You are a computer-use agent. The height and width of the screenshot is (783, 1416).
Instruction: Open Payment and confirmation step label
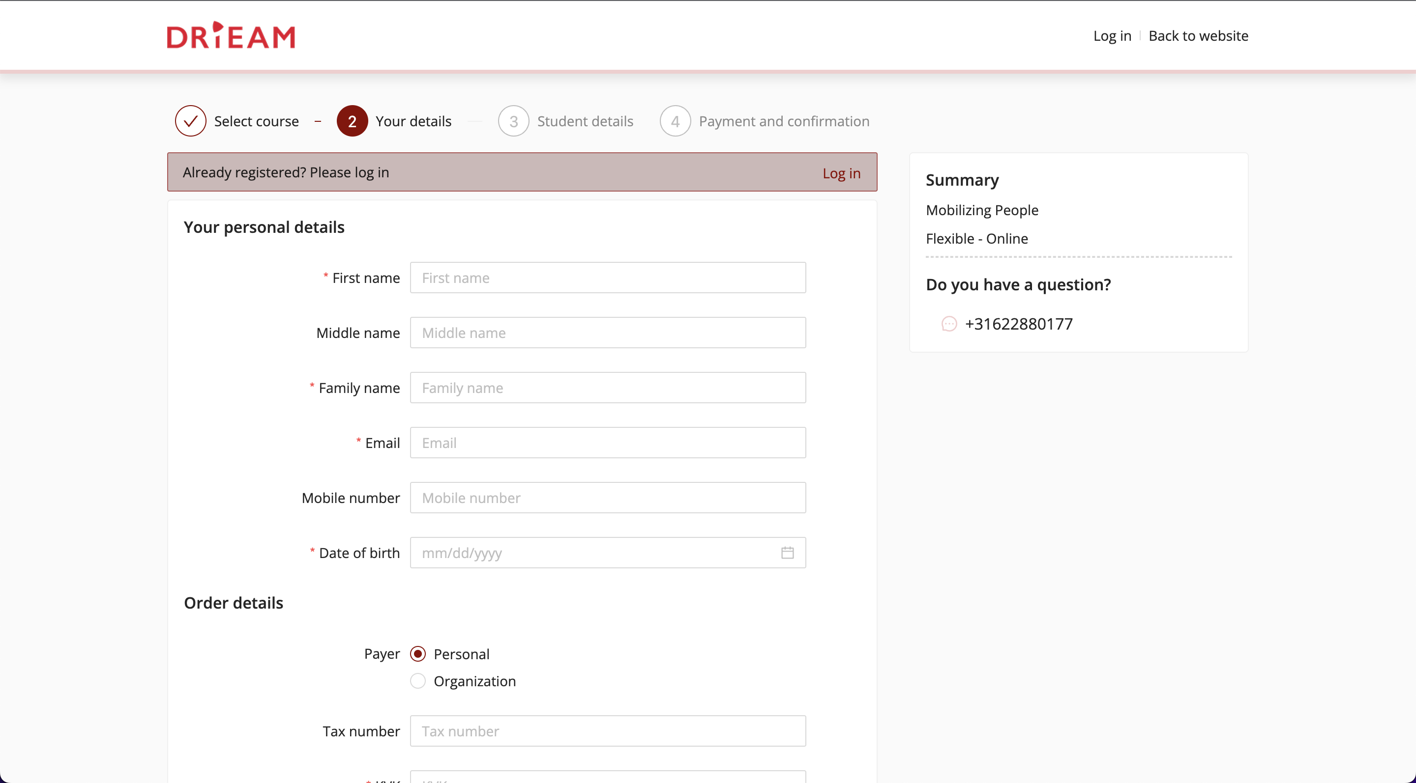click(x=784, y=121)
